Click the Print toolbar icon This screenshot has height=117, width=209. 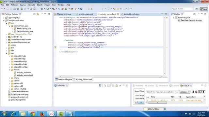tap(14, 9)
